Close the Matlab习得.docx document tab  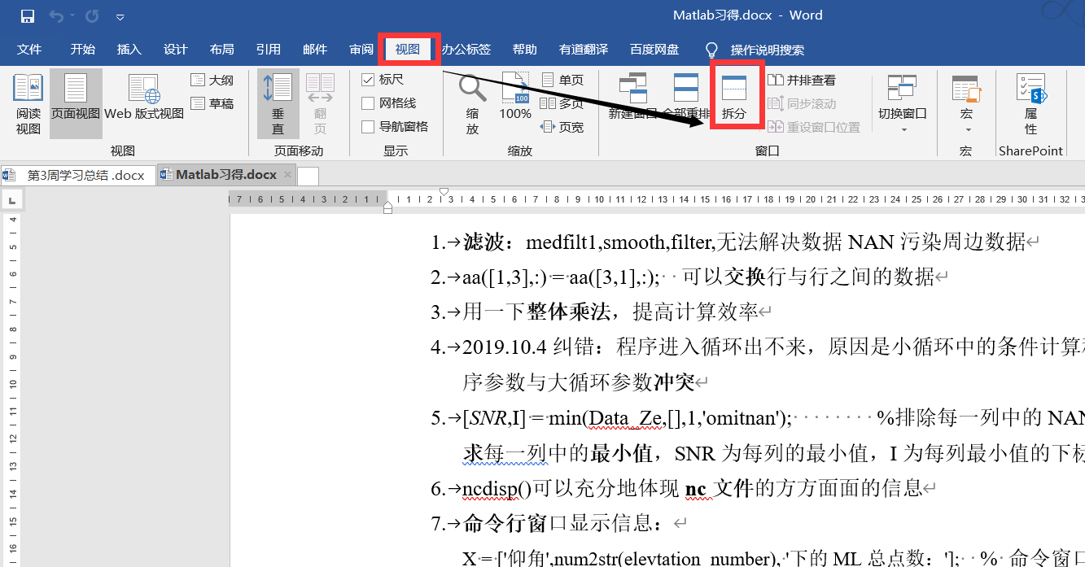click(287, 175)
